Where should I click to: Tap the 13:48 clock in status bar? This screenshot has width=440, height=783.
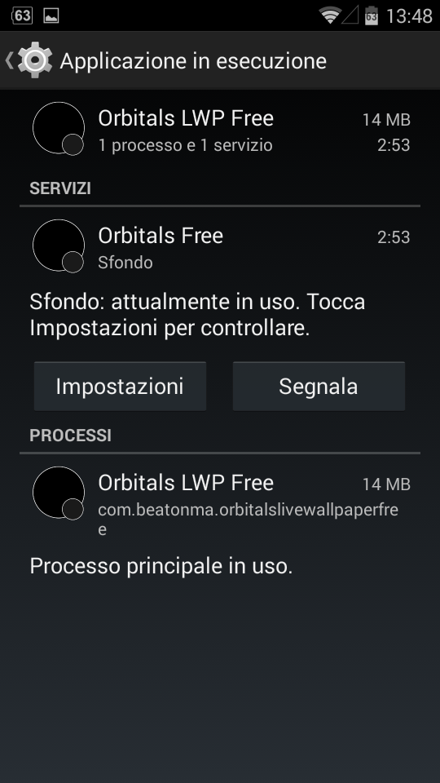[x=409, y=16]
